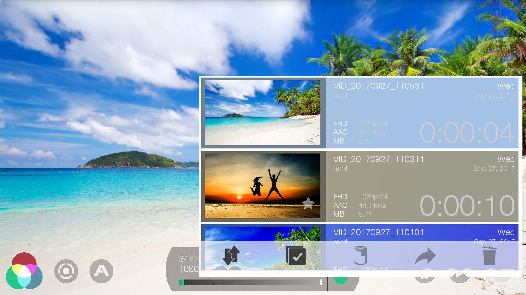The width and height of the screenshot is (526, 295).
Task: Tap the sort clips arrows icon
Action: tap(231, 256)
